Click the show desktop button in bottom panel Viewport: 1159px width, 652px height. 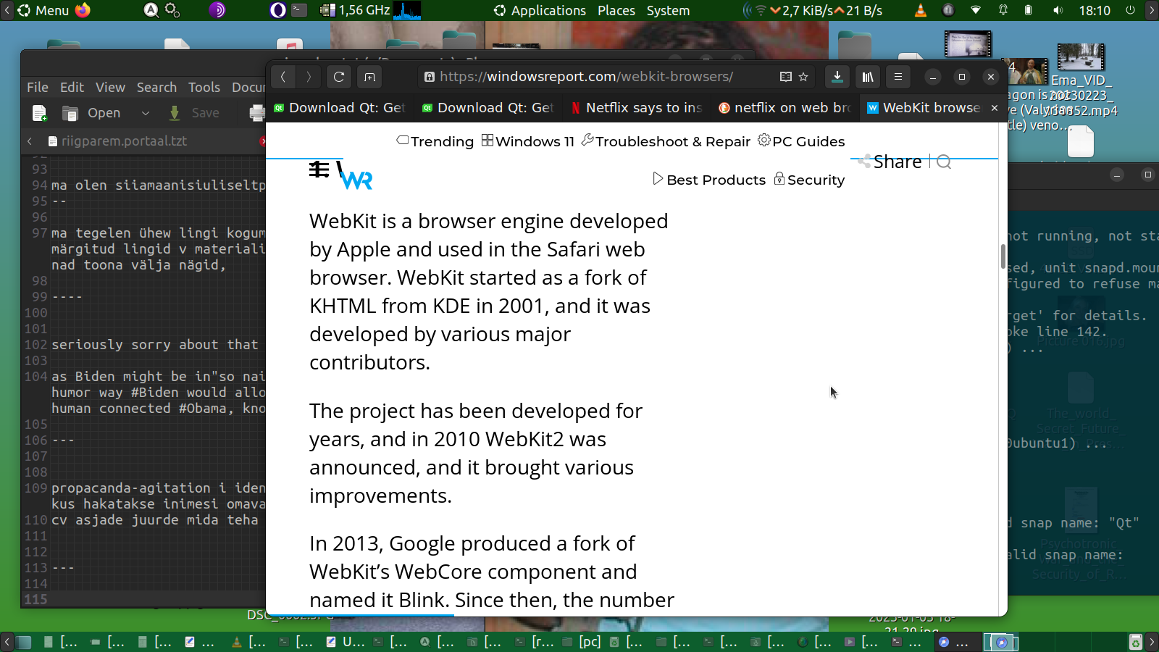(x=24, y=642)
